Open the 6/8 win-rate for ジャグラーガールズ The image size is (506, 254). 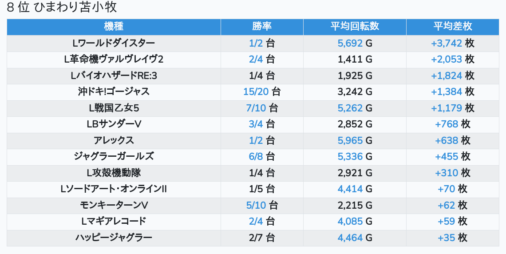256,157
